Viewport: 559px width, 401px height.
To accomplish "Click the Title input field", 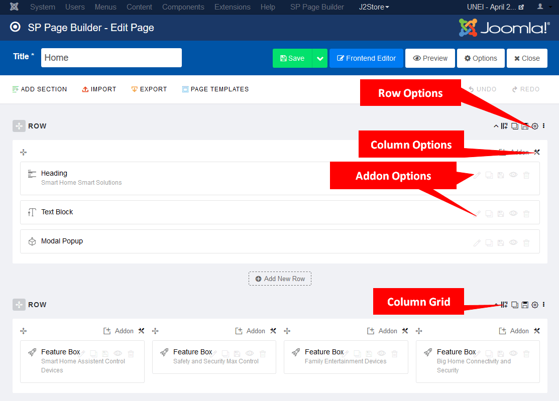I will pos(111,58).
